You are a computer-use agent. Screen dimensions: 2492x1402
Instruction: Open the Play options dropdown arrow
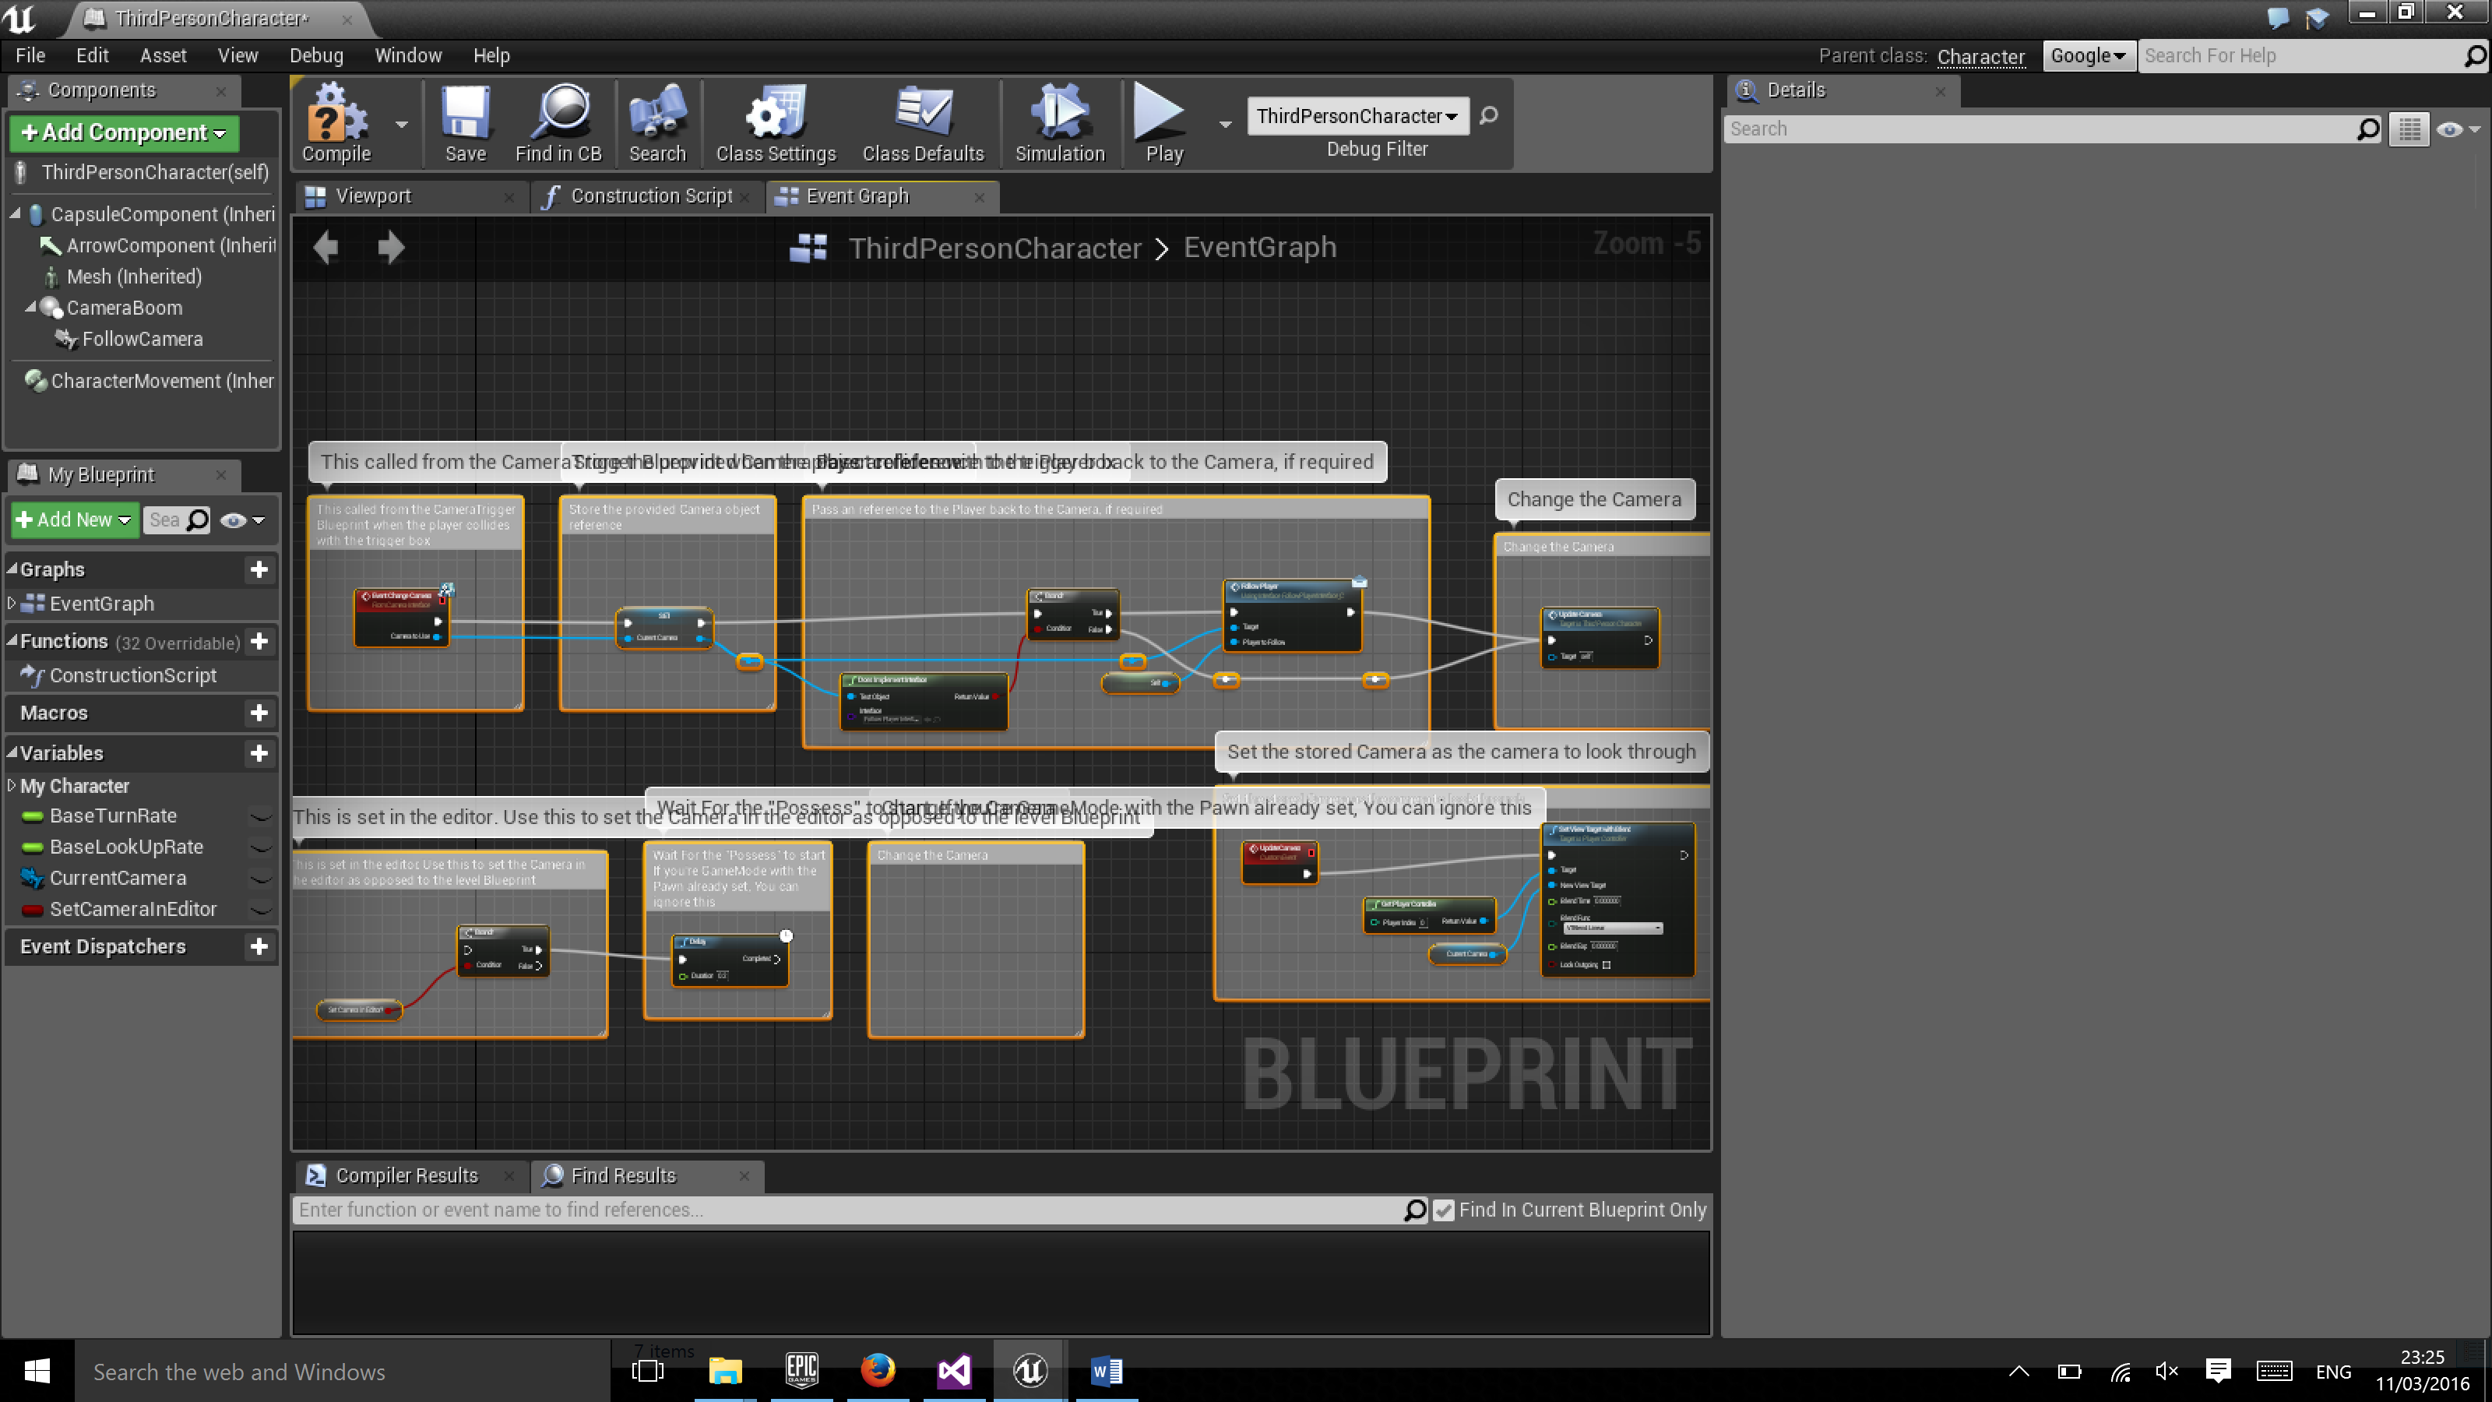pos(1225,124)
